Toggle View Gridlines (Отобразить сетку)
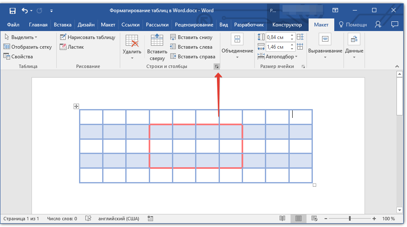This screenshot has width=407, height=227. (x=27, y=47)
